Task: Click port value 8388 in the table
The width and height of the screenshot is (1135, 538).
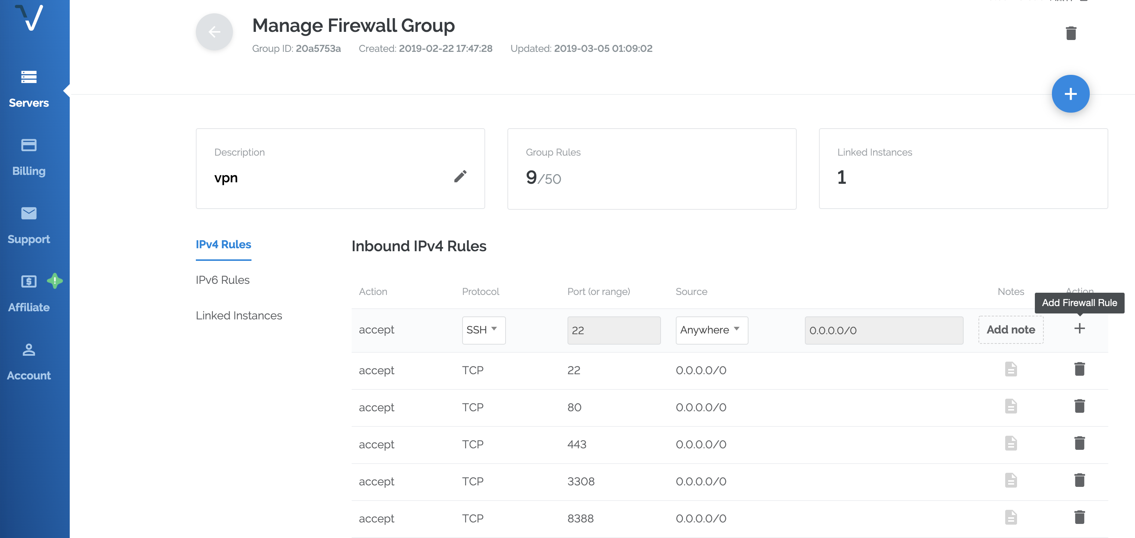Action: click(580, 518)
